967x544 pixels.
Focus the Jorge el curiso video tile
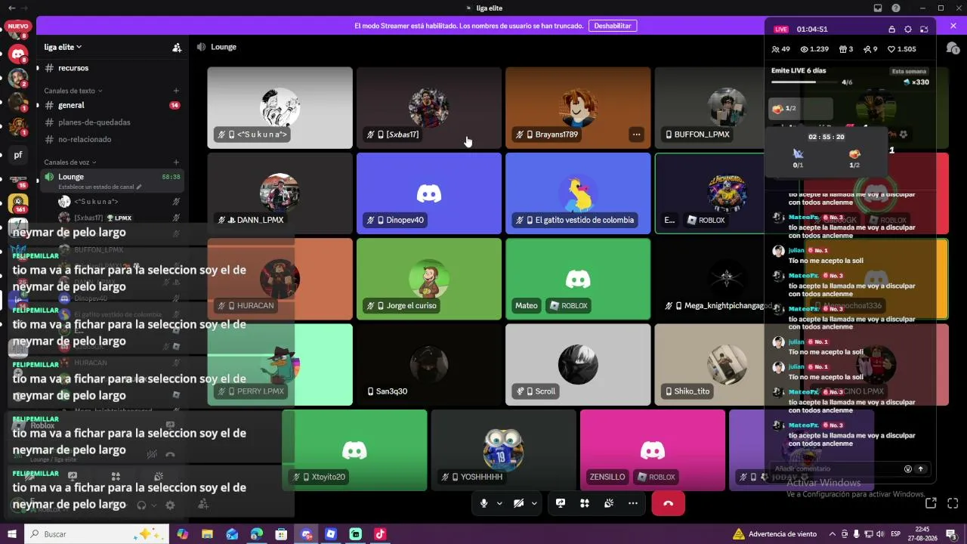pyautogui.click(x=428, y=279)
